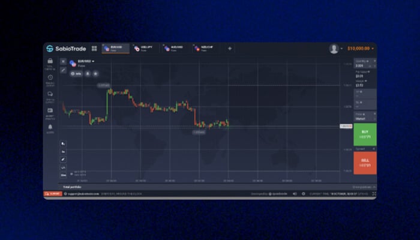
Task: Click the support email address link
Action: pyautogui.click(x=83, y=194)
